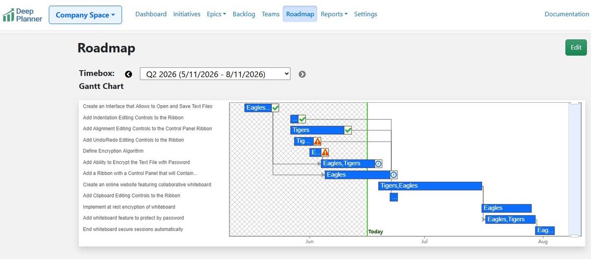Click 'Add Ability to Encrypt the Text File' label
This screenshot has width=591, height=259.
click(136, 162)
